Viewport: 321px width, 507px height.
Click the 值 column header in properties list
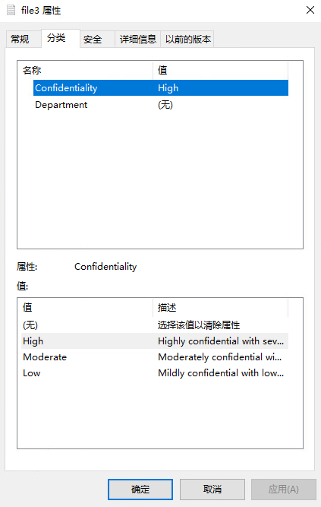pyautogui.click(x=220, y=70)
